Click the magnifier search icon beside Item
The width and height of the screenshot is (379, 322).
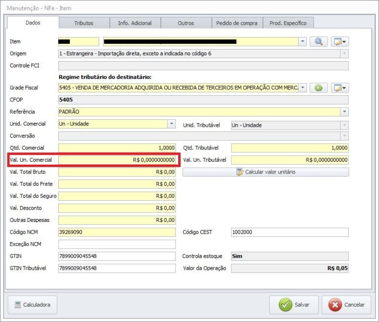click(x=319, y=42)
